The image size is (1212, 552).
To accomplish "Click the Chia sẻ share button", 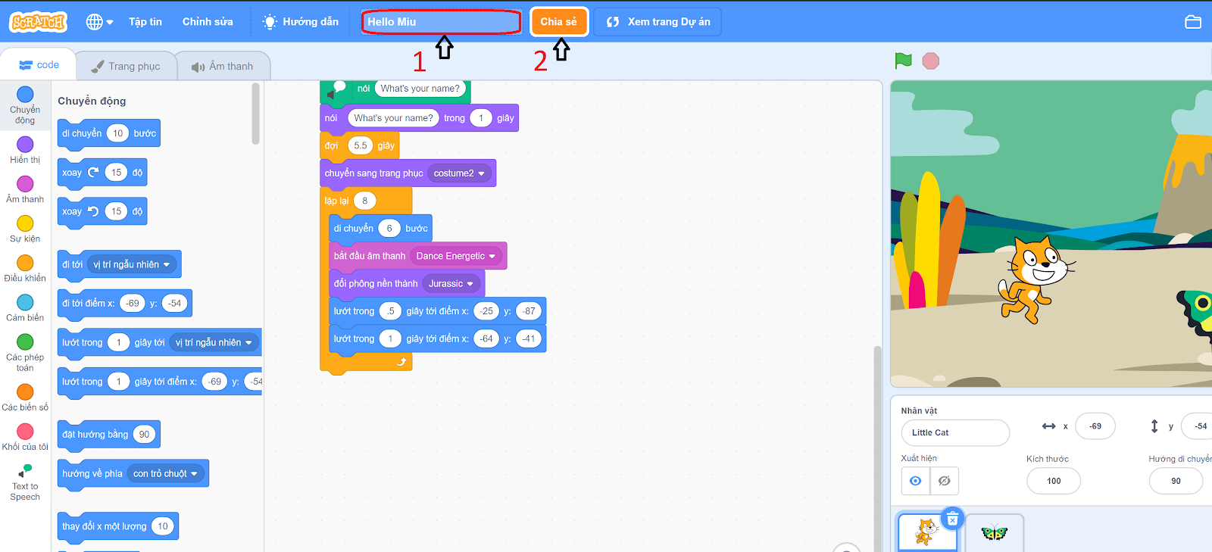I will [x=558, y=22].
